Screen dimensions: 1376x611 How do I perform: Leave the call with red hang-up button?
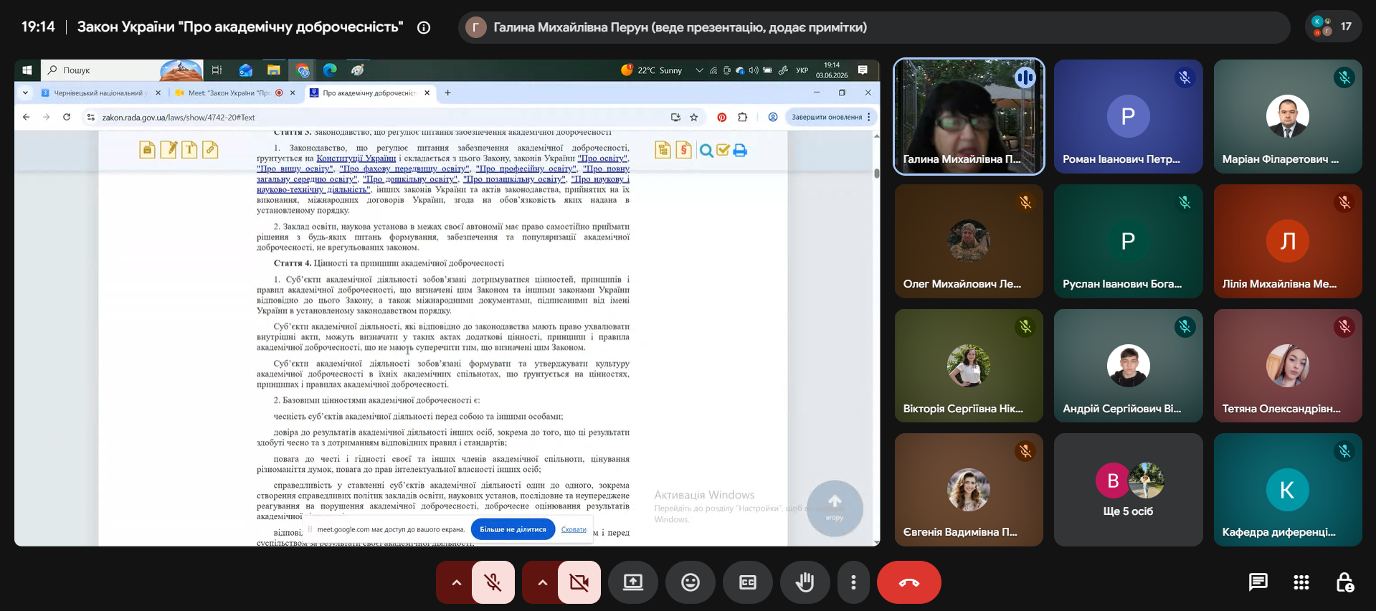pos(908,582)
